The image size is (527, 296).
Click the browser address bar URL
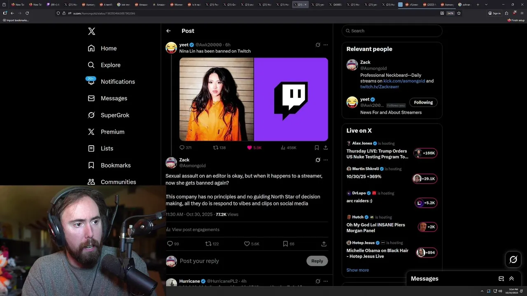coord(104,14)
